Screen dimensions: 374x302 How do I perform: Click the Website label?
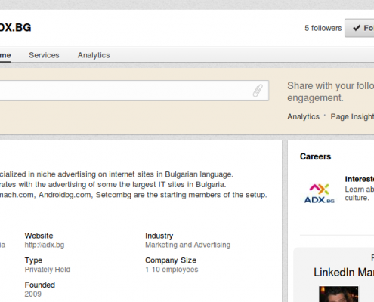pyautogui.click(x=39, y=236)
